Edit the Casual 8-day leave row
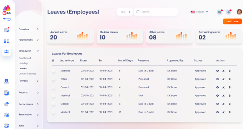Image resolution: width=243 pixels, height=129 pixels. coord(223,104)
